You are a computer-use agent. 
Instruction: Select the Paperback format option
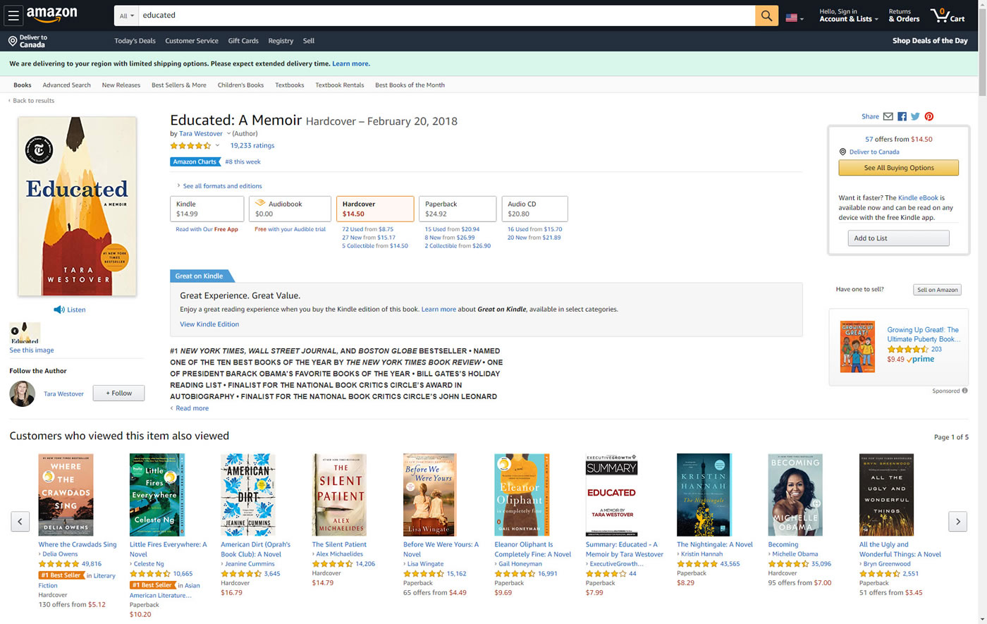point(457,209)
